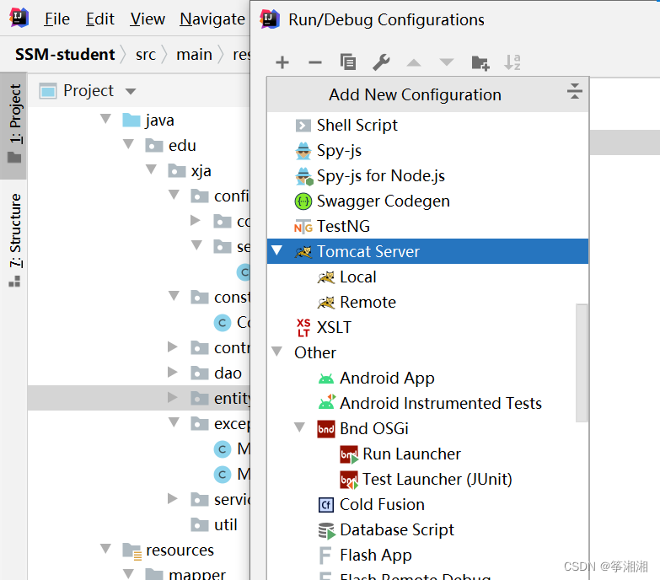Choose Remote under Tomcat Server
The image size is (660, 580).
coord(368,303)
